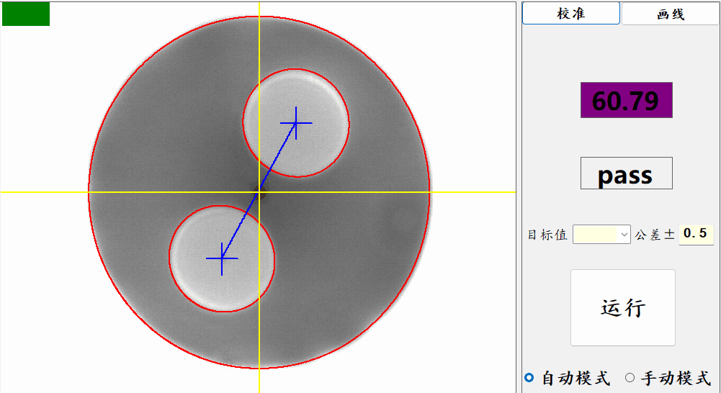
Task: Click the 目标值 label
Action: (x=547, y=235)
